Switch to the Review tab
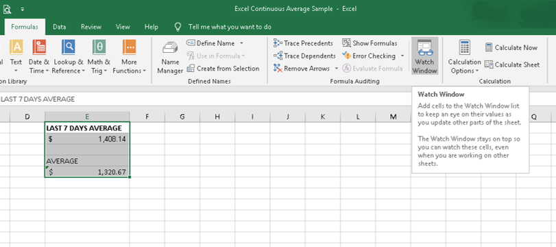Viewport: 556px width, 247px height. (90, 27)
